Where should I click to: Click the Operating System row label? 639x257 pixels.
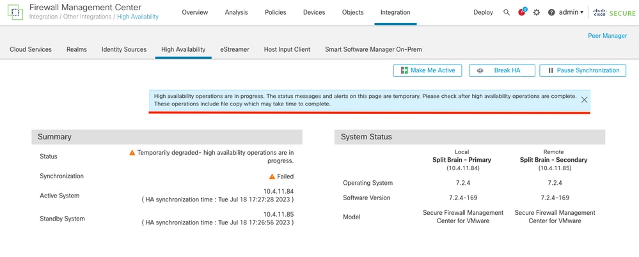[368, 183]
